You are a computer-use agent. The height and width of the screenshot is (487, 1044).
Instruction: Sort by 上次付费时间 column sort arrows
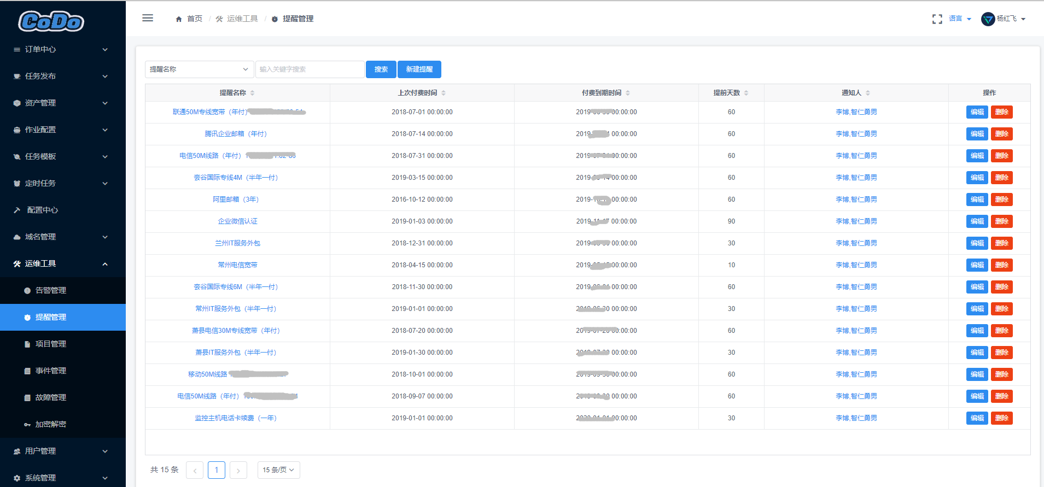444,93
